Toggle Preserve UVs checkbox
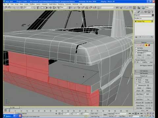The height and width of the screenshot is (118, 158). tap(137, 85)
